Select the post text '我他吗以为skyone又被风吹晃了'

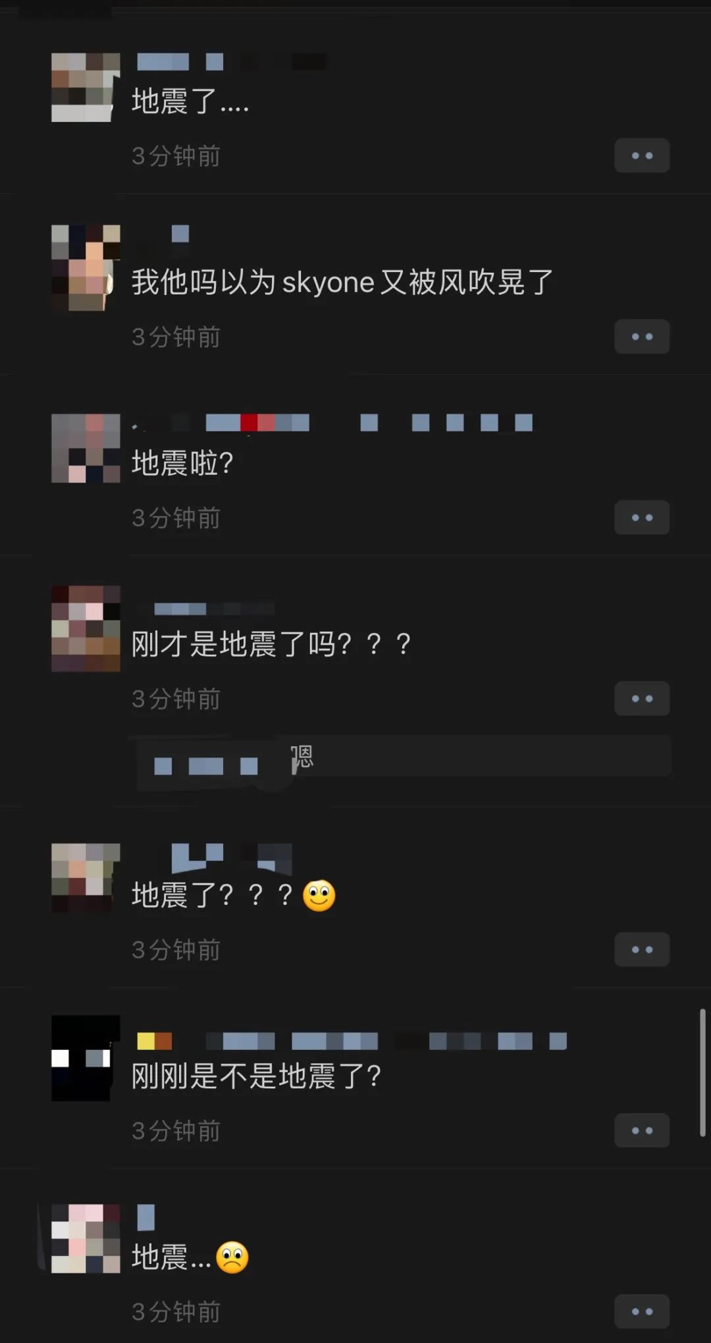pos(342,282)
